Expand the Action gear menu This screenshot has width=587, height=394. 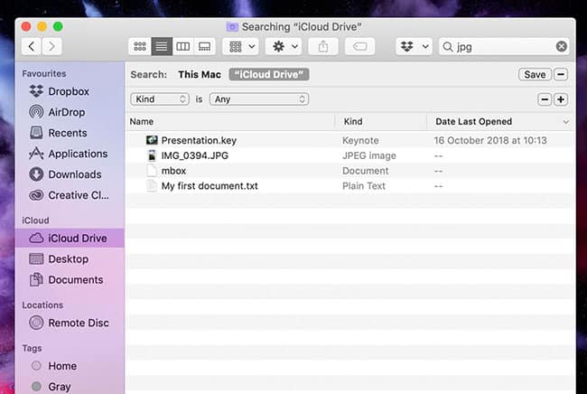pyautogui.click(x=285, y=46)
